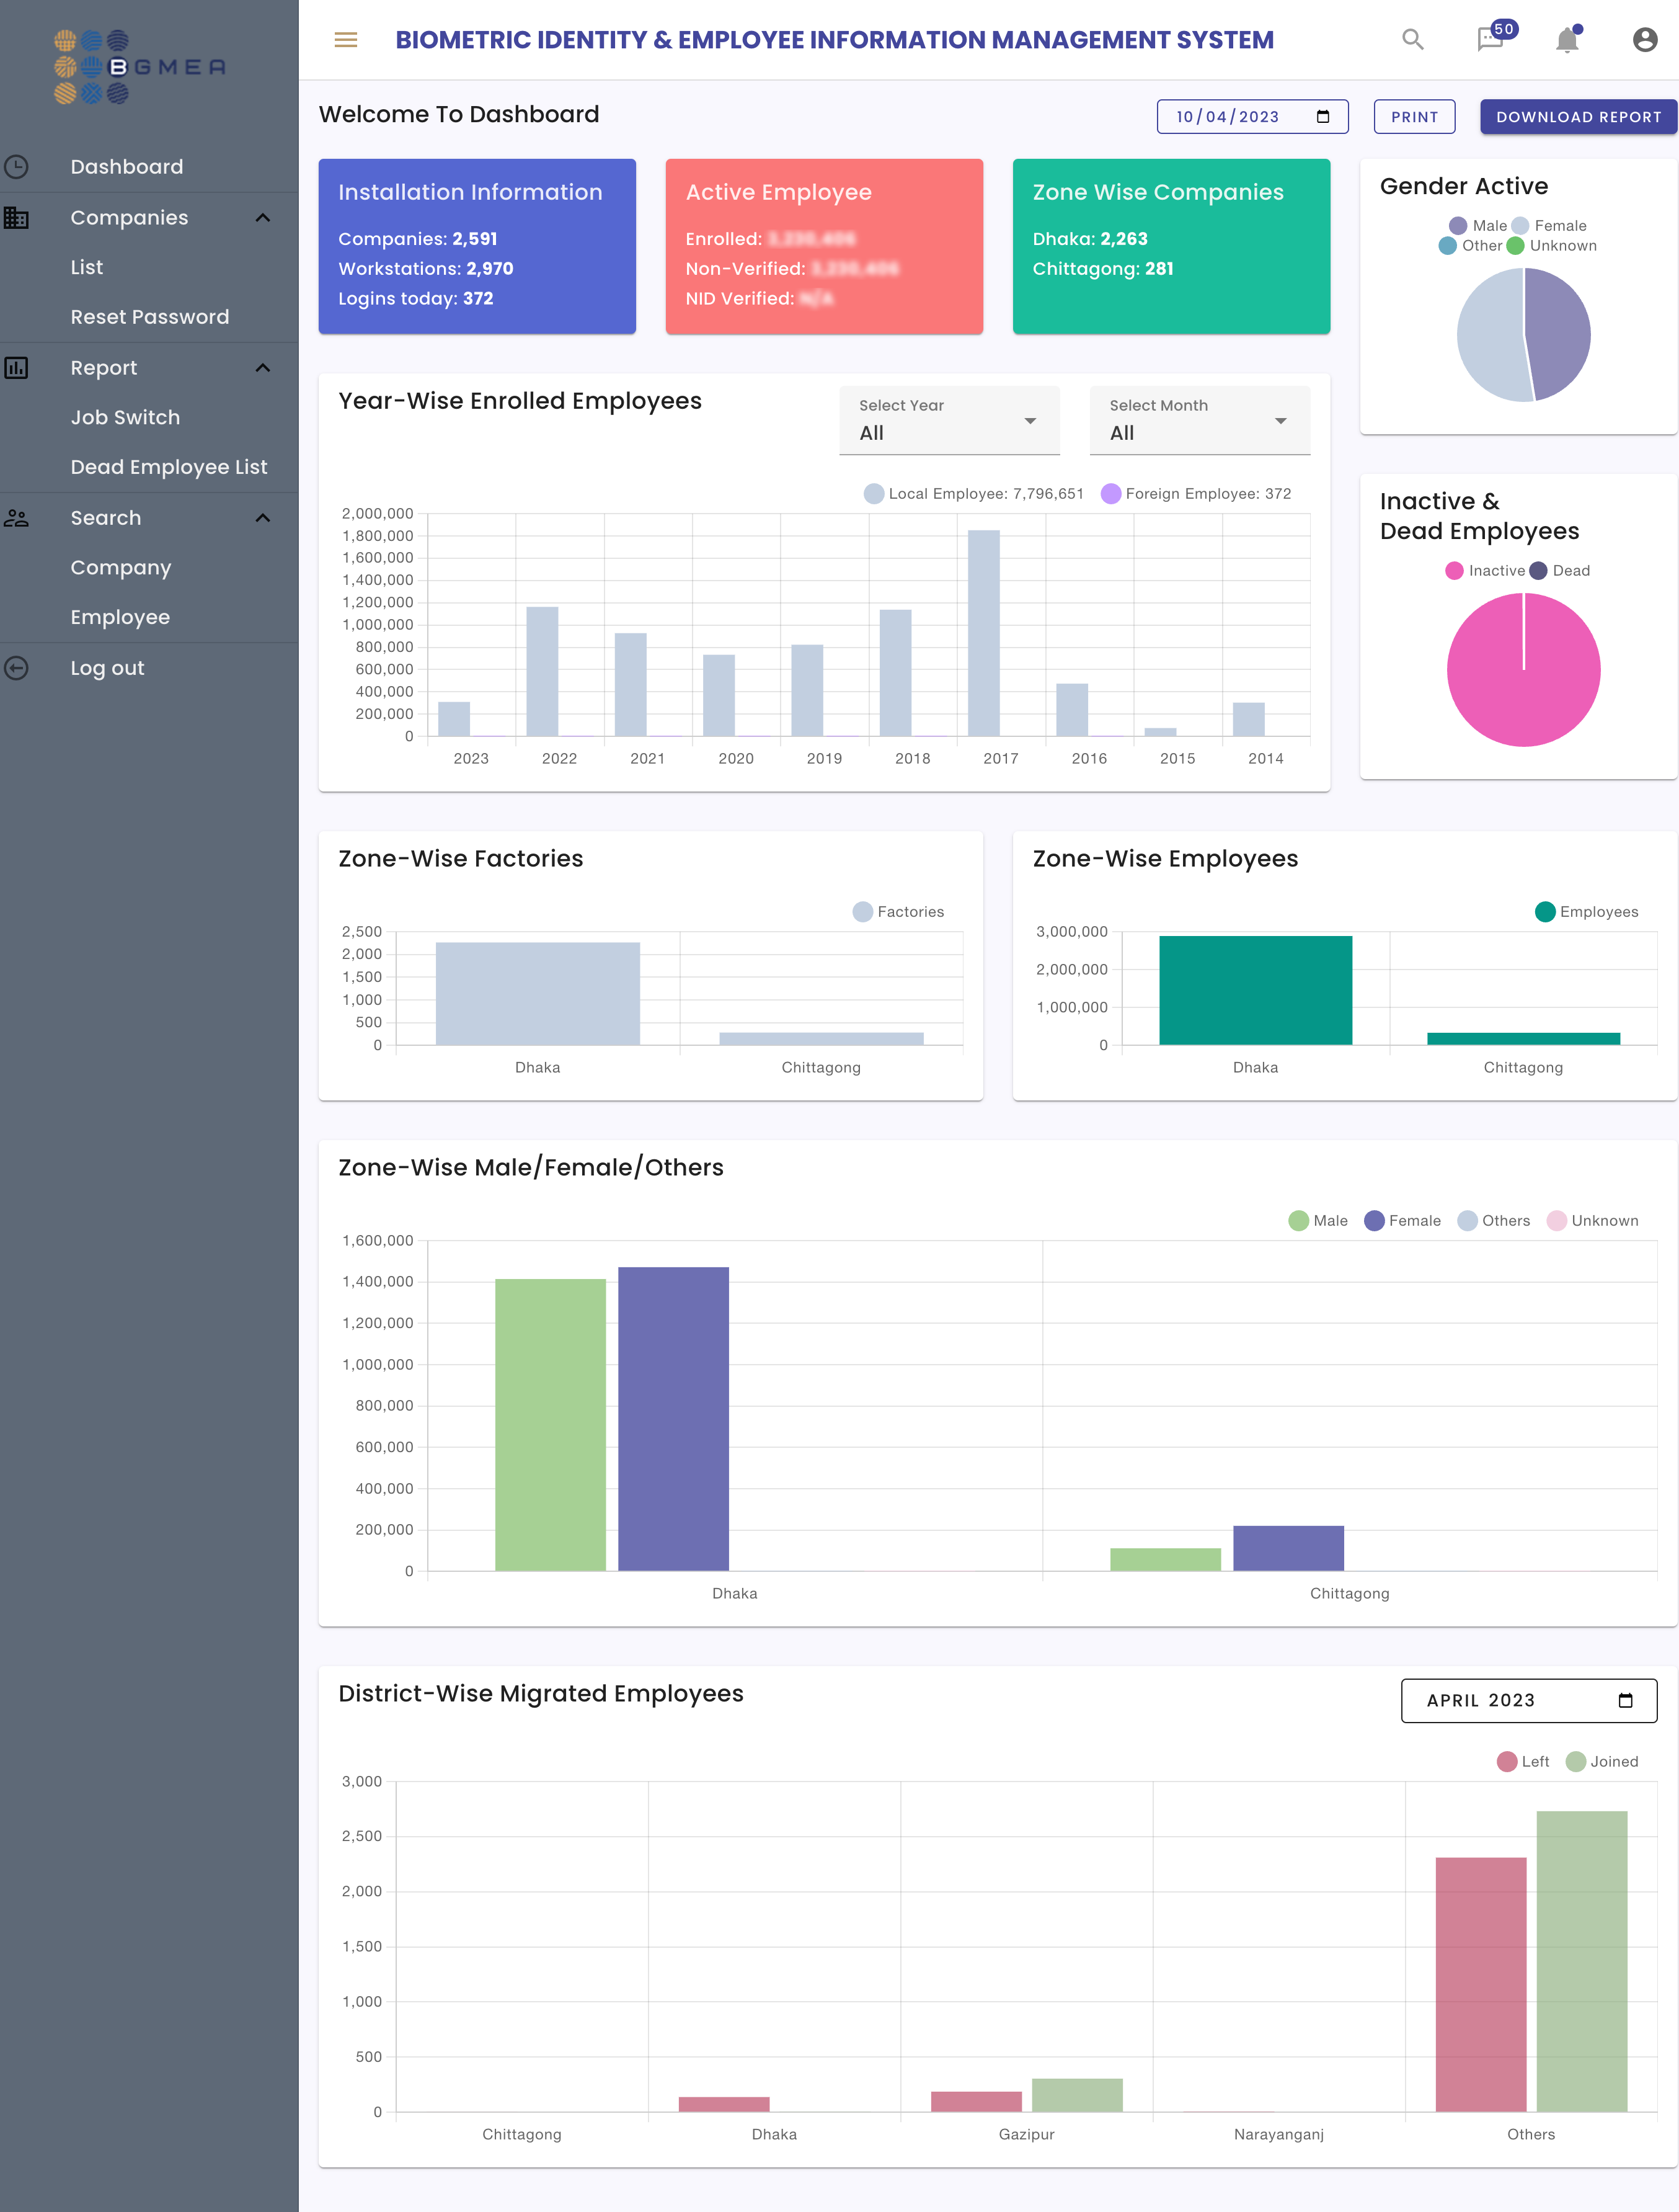Click the Log out arrow icon
1679x2212 pixels.
(x=17, y=668)
